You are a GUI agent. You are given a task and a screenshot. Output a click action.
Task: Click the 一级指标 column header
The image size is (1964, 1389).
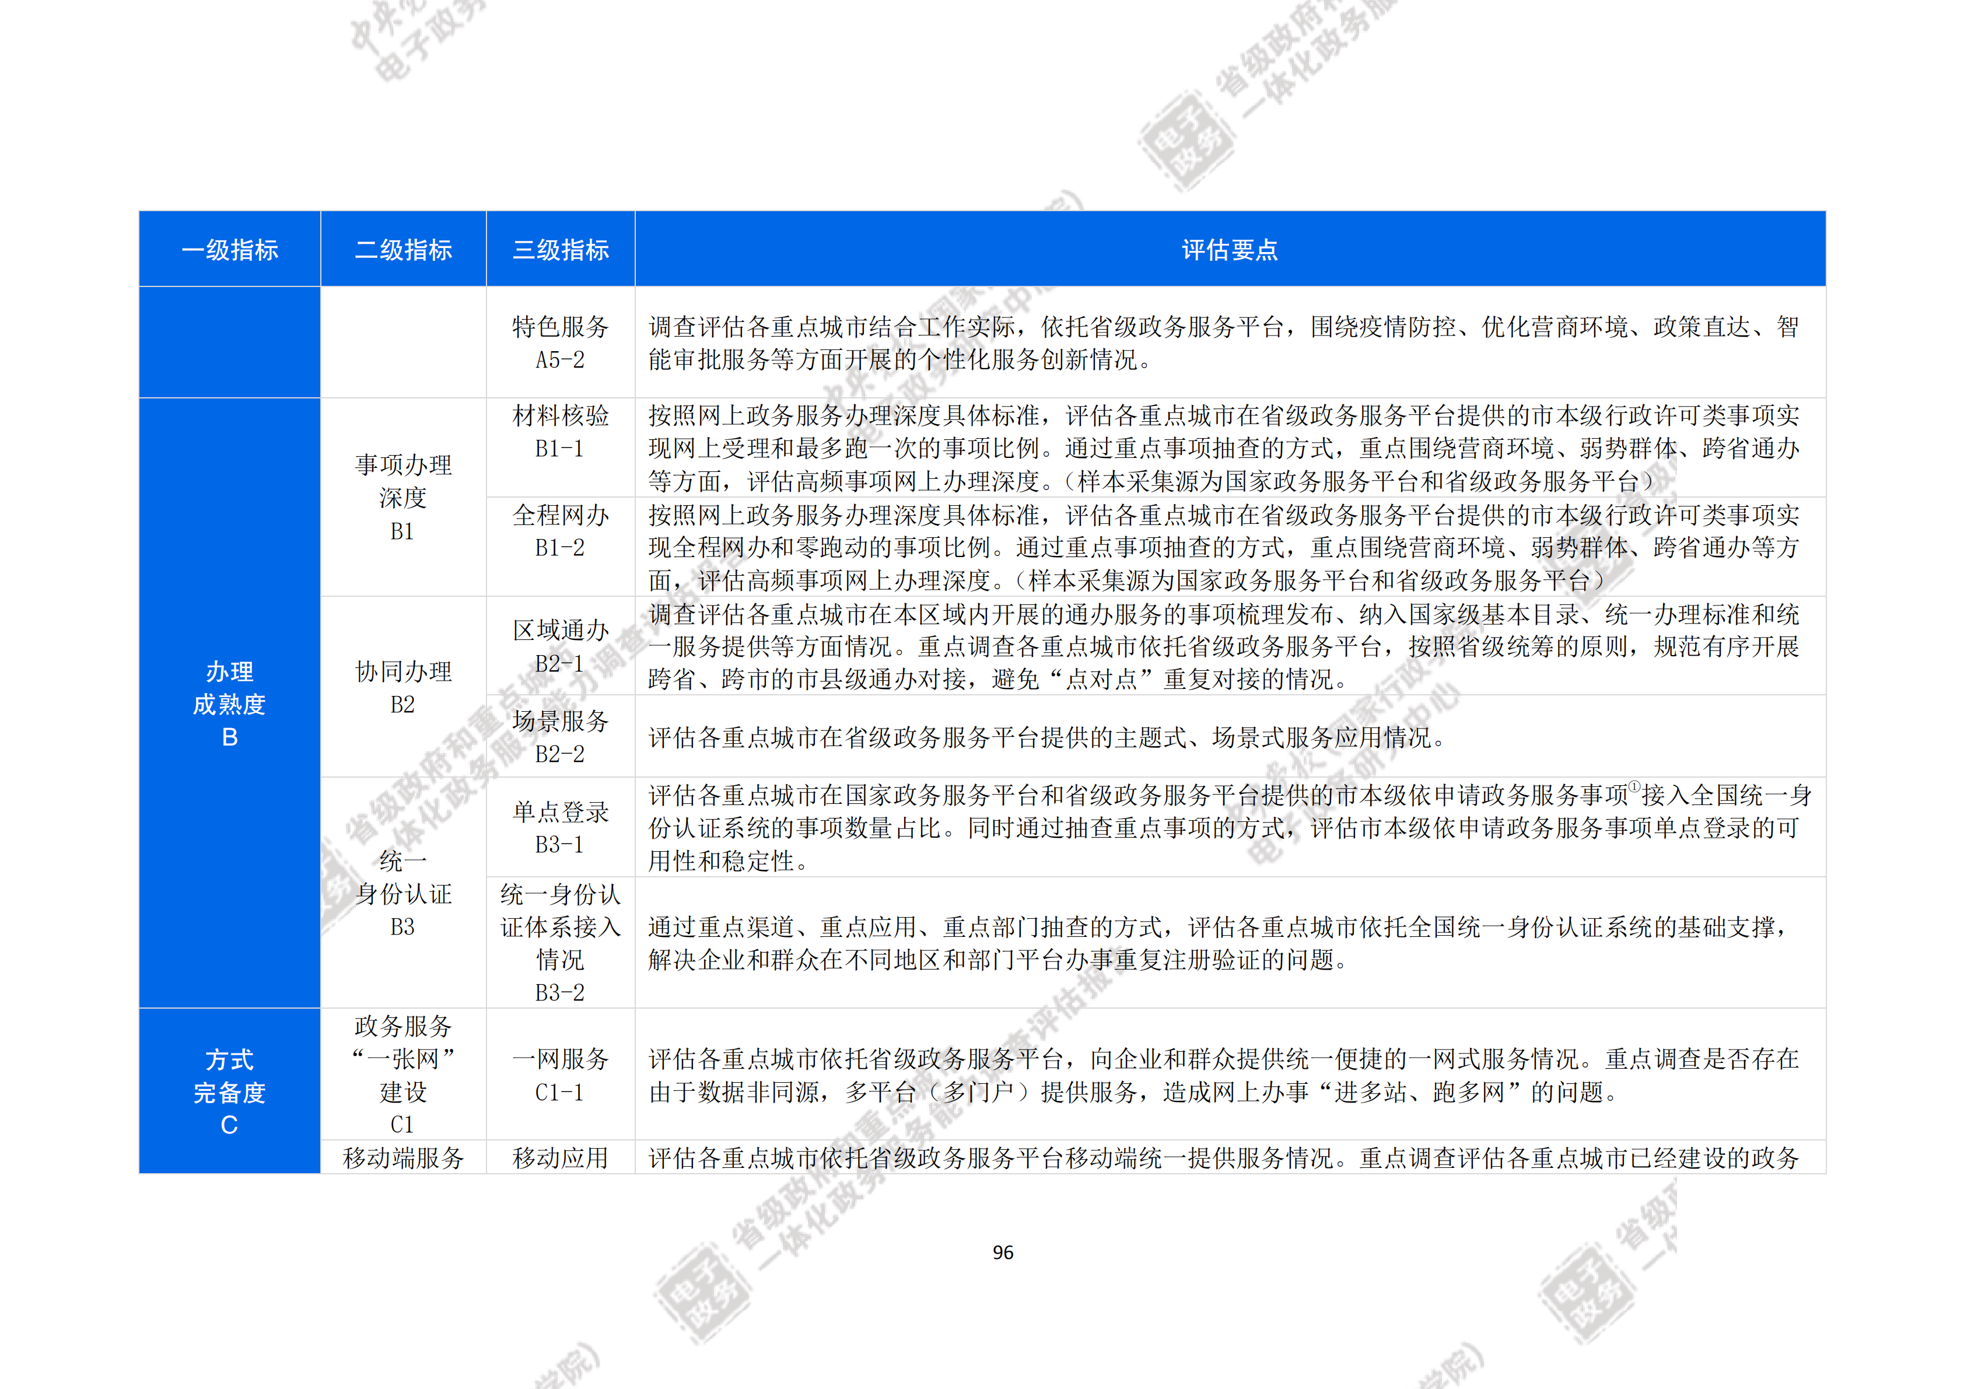pos(229,250)
